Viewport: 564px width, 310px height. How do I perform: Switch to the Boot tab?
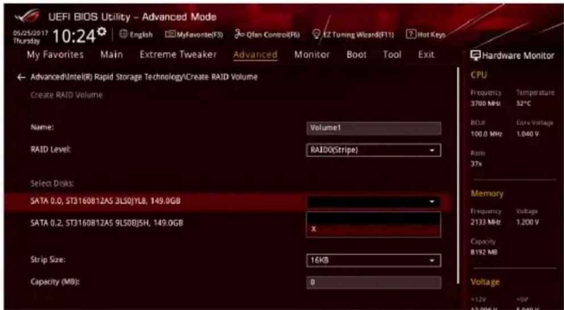pos(356,55)
